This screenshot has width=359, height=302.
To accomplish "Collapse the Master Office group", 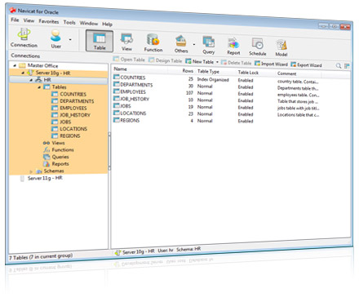I will point(15,65).
